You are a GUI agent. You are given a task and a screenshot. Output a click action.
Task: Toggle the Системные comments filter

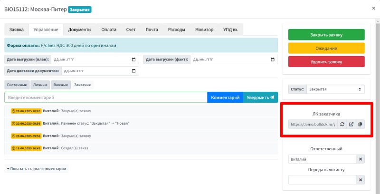(x=17, y=85)
